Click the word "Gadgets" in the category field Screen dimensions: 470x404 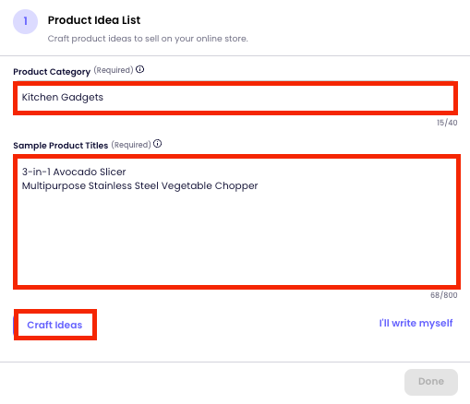(82, 98)
